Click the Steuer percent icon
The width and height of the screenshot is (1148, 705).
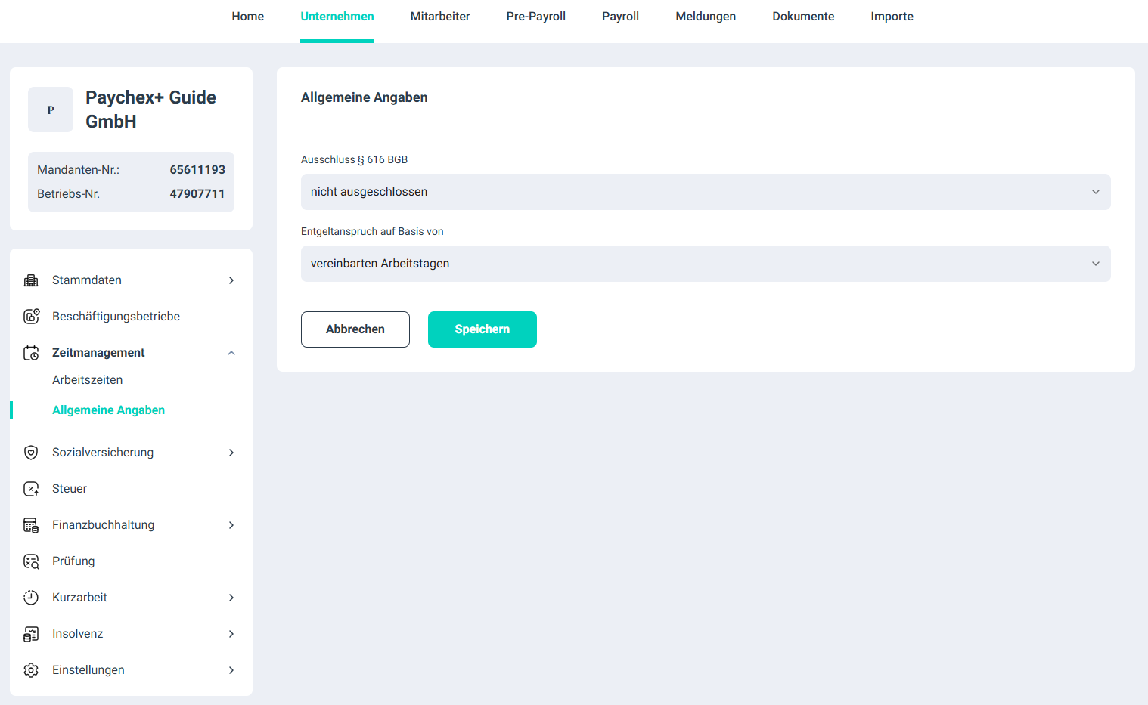(x=31, y=489)
